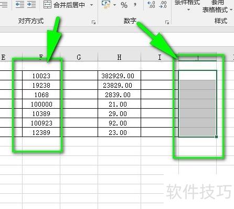234x209 pixels.
Task: Click the cell containing 19238
Action: (41, 85)
